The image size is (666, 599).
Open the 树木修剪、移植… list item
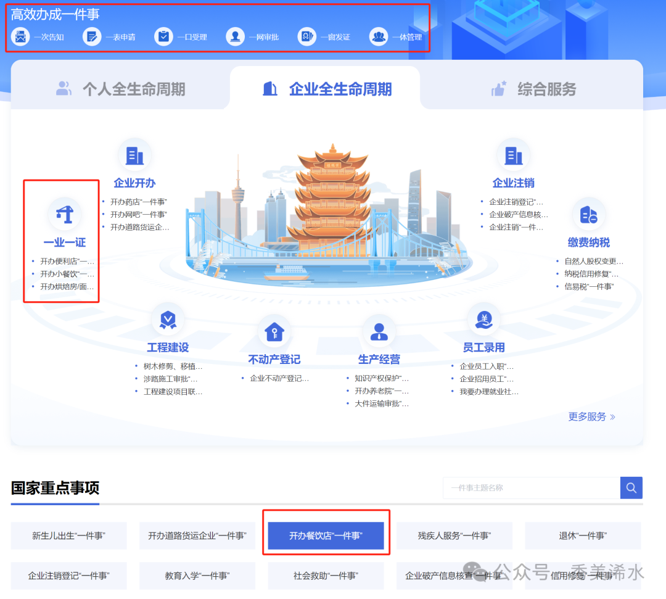click(x=173, y=366)
